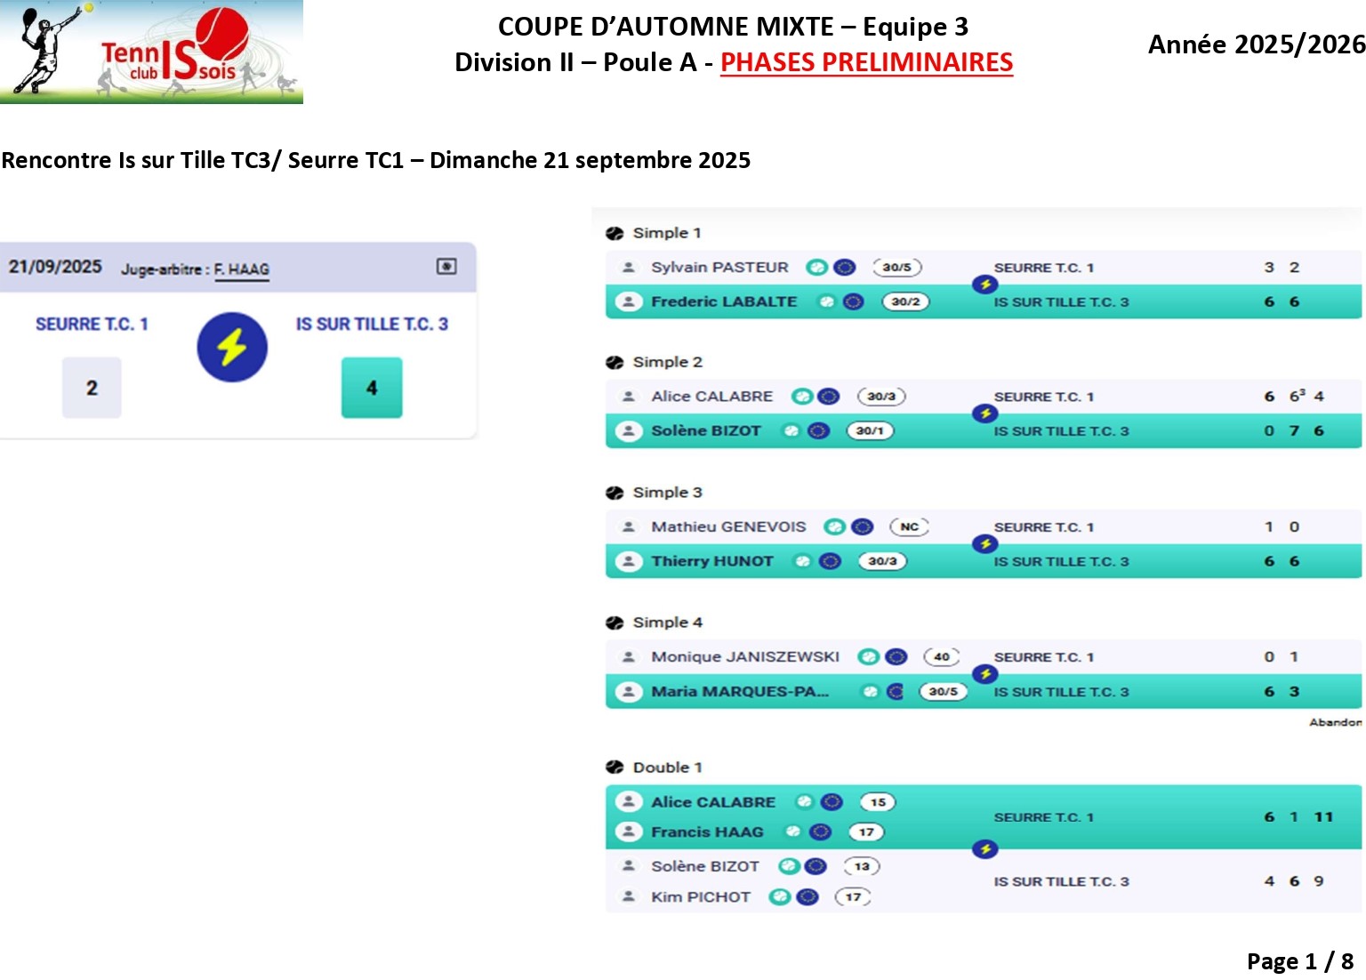Image resolution: width=1366 pixels, height=980 pixels.
Task: Click the avatar icon next to Thierry HUNOT
Action: pyautogui.click(x=629, y=561)
